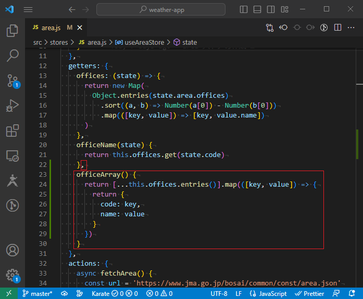
Task: Open Problems via errors and warnings count
Action: click(x=159, y=293)
